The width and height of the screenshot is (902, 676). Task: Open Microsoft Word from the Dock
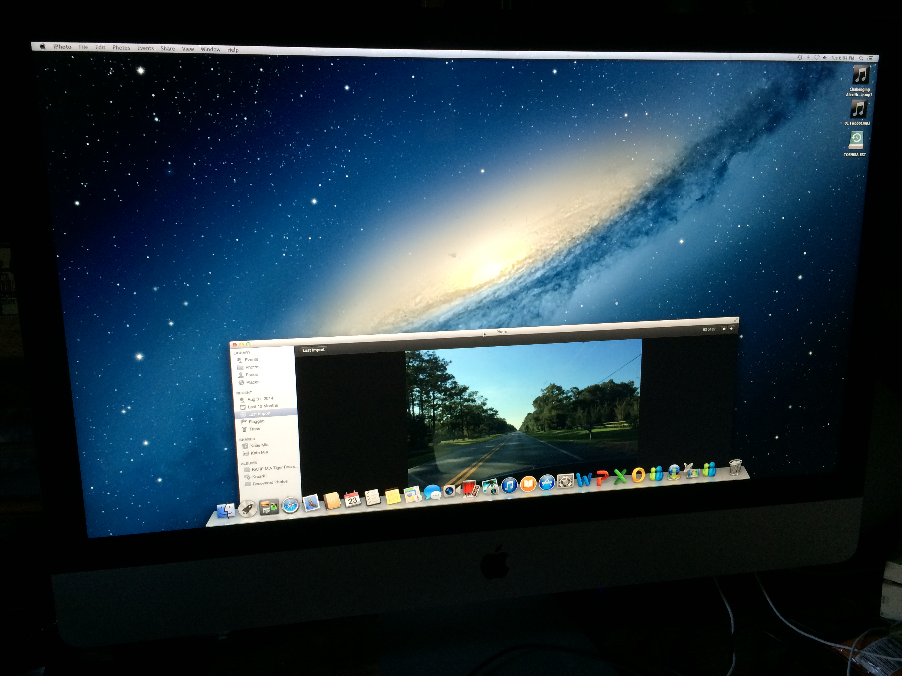coord(584,480)
